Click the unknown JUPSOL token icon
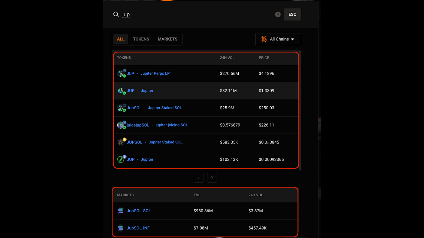Viewport: 424px width, 238px height. [121, 142]
